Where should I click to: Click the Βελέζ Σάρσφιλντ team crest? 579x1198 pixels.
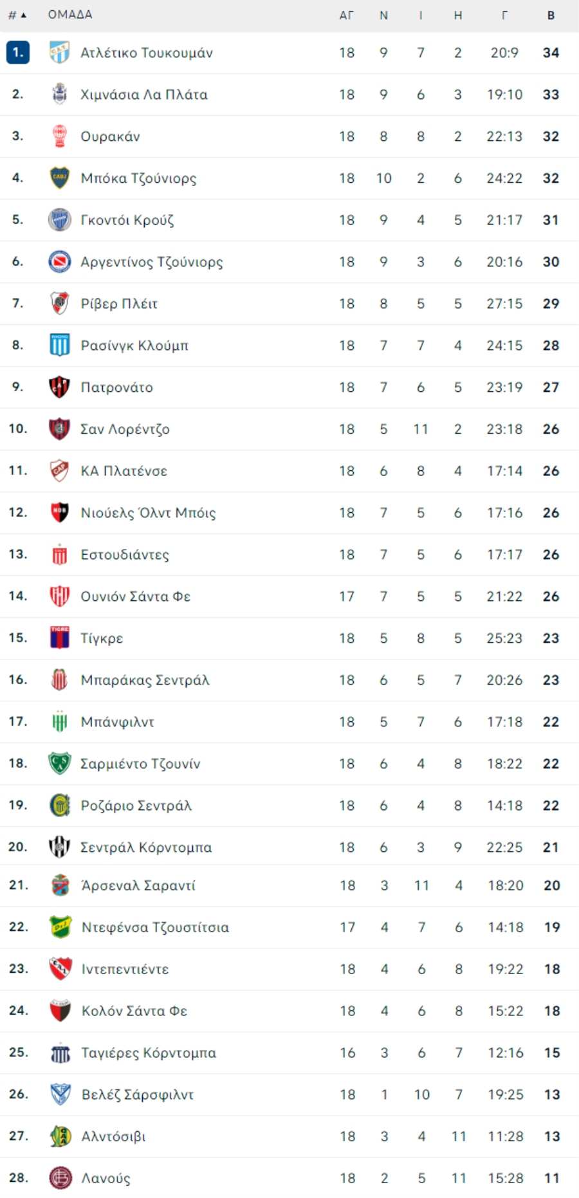(60, 1094)
